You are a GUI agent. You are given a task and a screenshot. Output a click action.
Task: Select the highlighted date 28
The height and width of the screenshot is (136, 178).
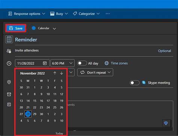28,114
